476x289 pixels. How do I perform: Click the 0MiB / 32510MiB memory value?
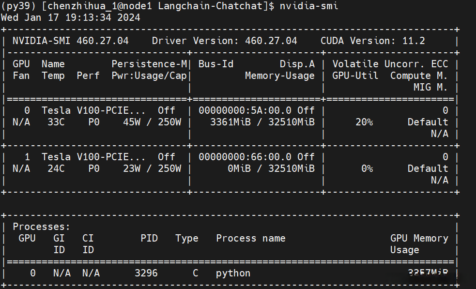271,168
